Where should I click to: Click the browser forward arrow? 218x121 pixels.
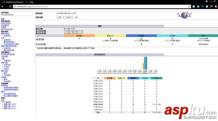[x=6, y=7]
